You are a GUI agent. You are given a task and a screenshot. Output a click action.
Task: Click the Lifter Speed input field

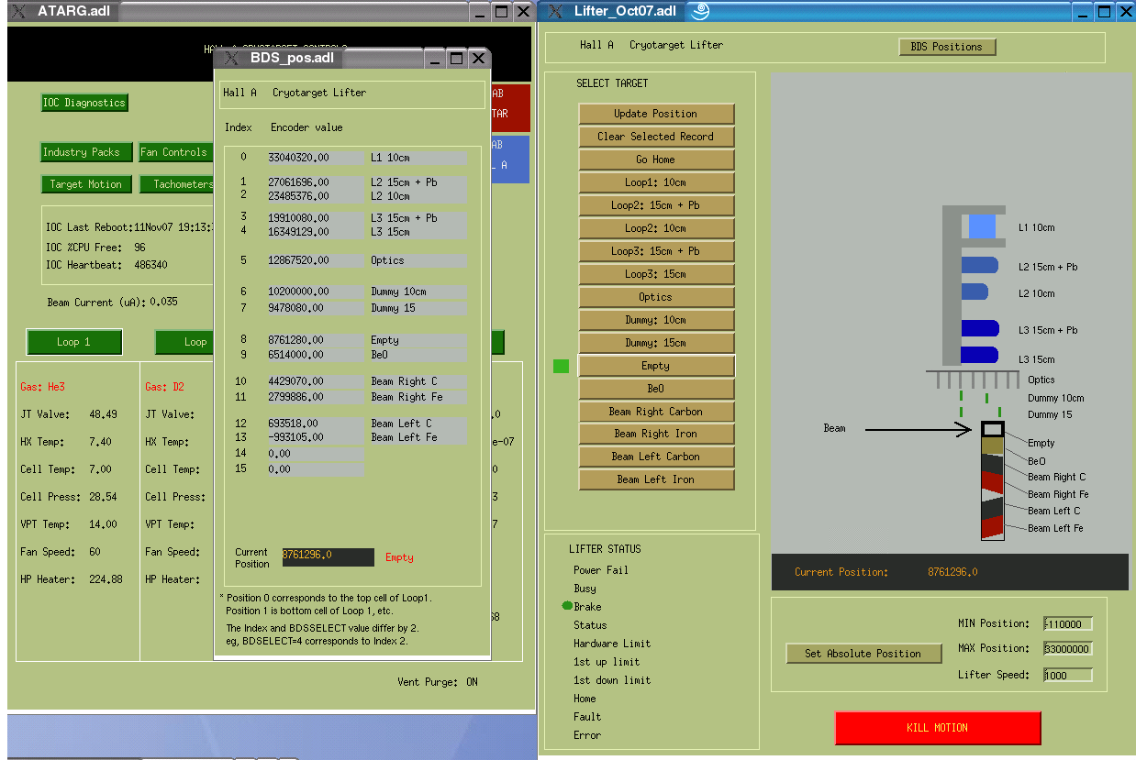click(1068, 675)
